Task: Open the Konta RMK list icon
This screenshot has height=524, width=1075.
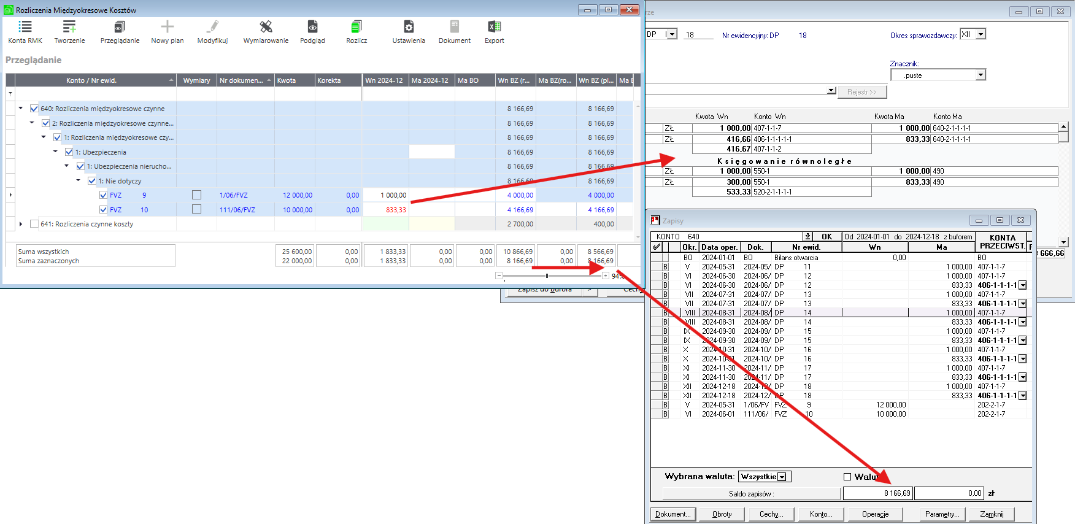Action: point(25,27)
